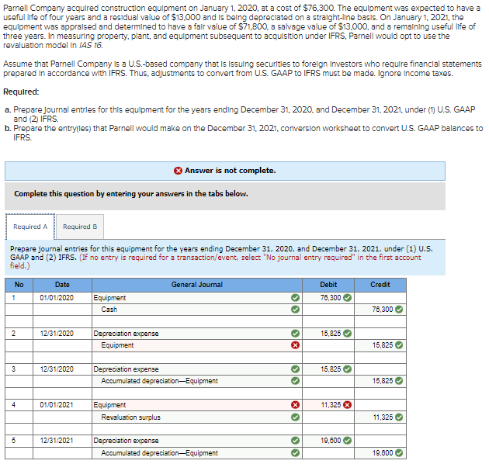Select the 01/01/2020 date cell
The image size is (489, 464).
pos(62,298)
